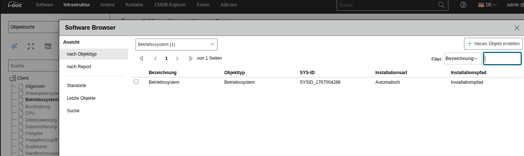The image size is (524, 156).
Task: Open the DE language selector
Action: [x=487, y=5]
